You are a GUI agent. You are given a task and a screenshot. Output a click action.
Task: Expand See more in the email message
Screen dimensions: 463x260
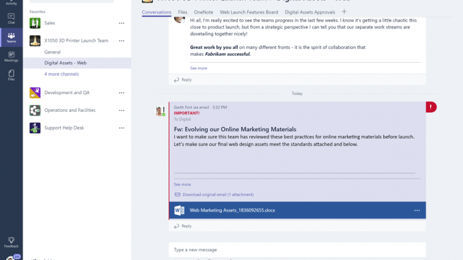(x=182, y=184)
